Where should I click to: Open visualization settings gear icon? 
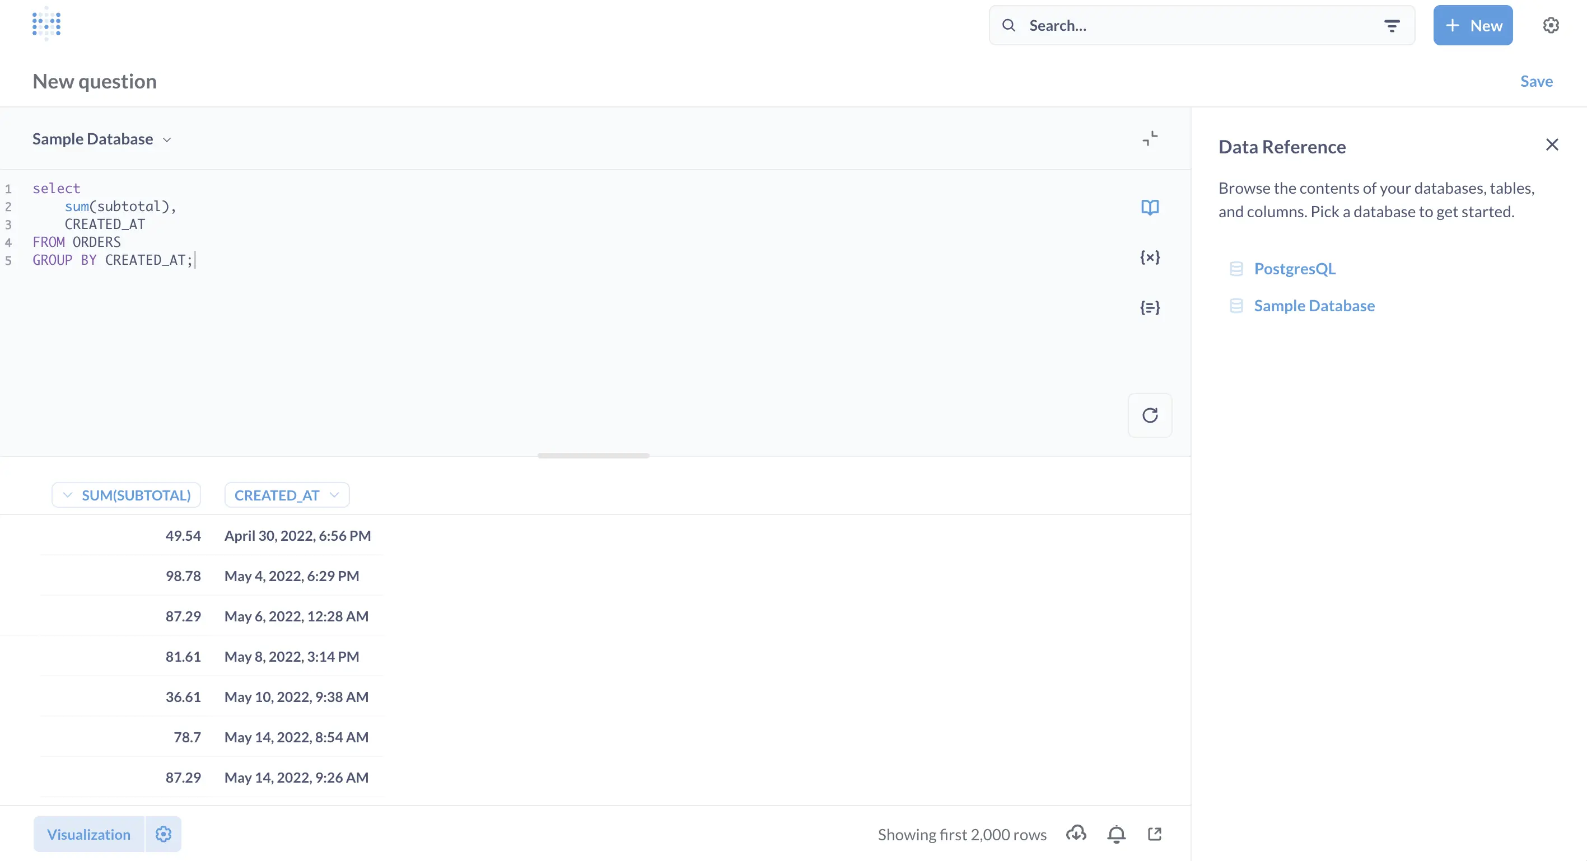[x=164, y=834]
